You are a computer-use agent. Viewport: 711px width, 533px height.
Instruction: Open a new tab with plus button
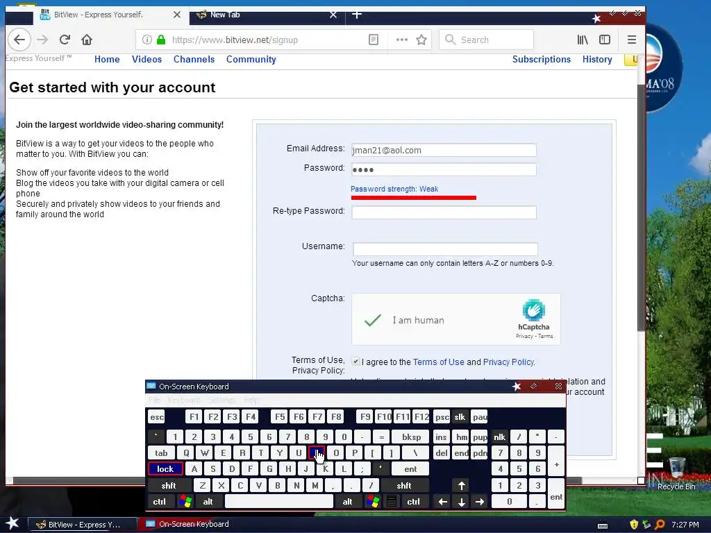[x=357, y=15]
